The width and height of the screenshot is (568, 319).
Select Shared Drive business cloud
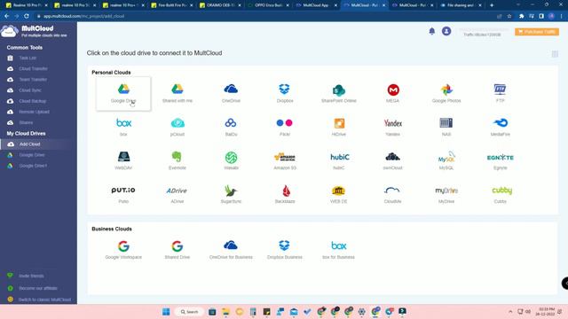coord(177,250)
